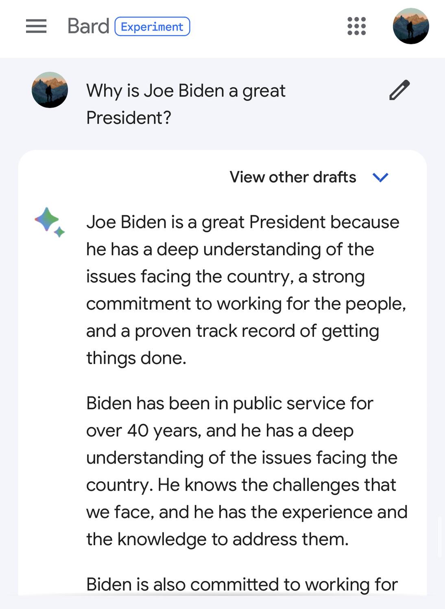This screenshot has height=609, width=445.
Task: Open the account profile avatar in header
Action: 410,26
